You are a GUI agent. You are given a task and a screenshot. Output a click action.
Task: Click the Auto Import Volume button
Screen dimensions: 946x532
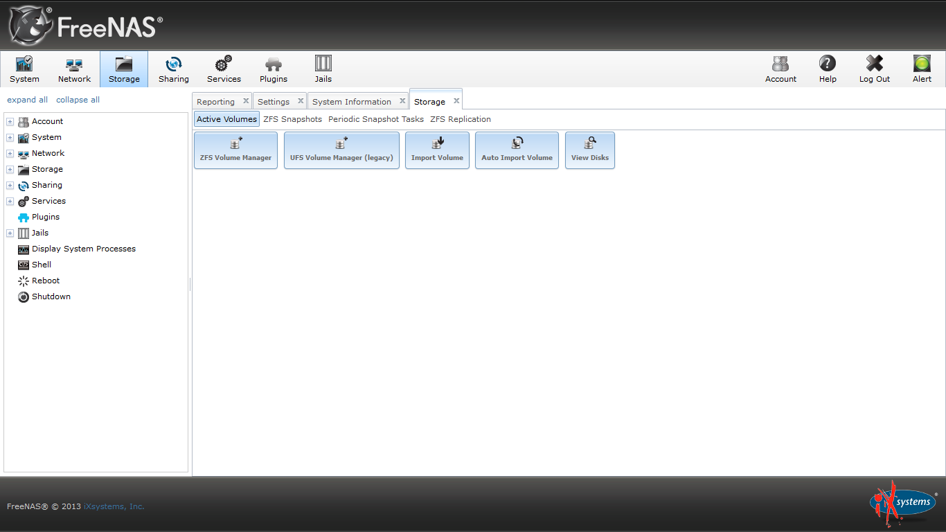point(517,150)
